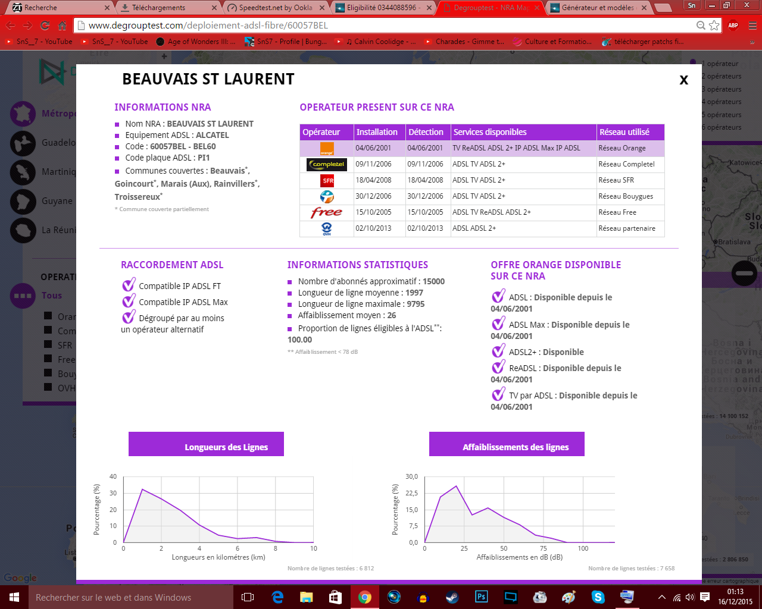Open Task View on the taskbar
762x609 pixels.
click(x=248, y=597)
